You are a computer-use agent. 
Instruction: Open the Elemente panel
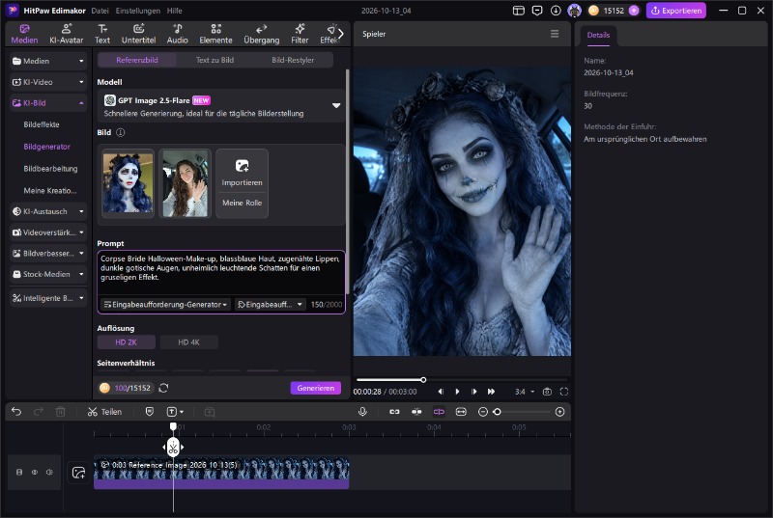coord(215,34)
